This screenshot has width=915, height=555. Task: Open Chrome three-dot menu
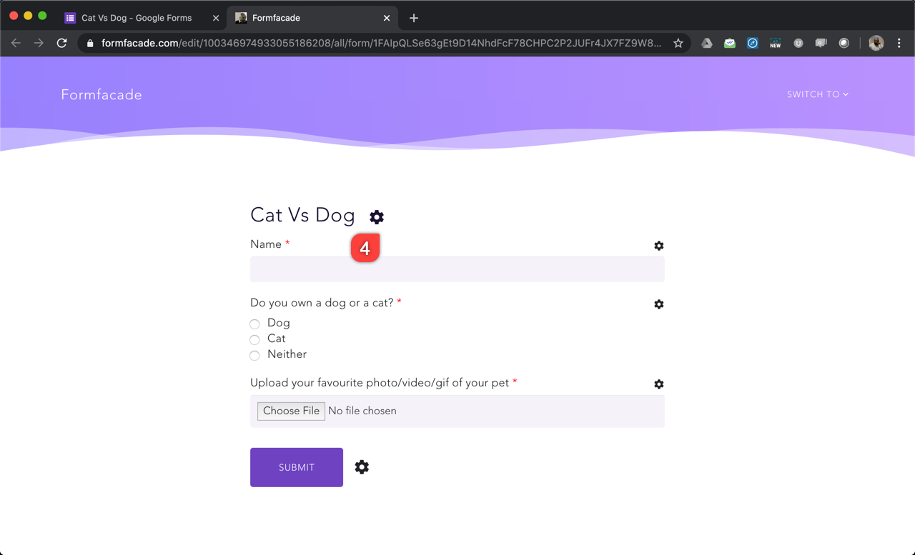899,44
